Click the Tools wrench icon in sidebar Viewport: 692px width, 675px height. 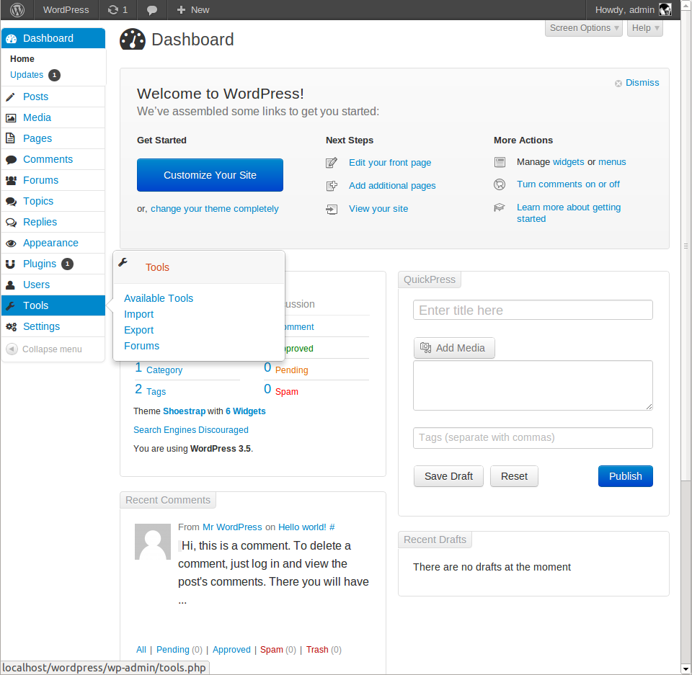tap(10, 305)
